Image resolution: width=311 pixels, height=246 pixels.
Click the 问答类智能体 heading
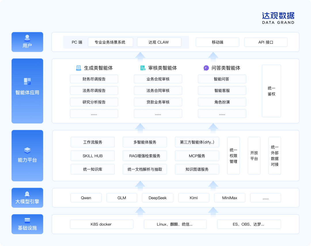tap(226, 68)
